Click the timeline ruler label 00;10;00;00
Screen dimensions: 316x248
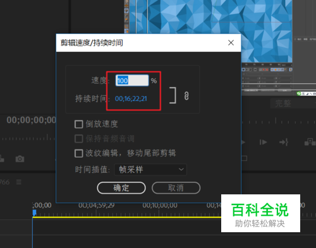pos(160,205)
